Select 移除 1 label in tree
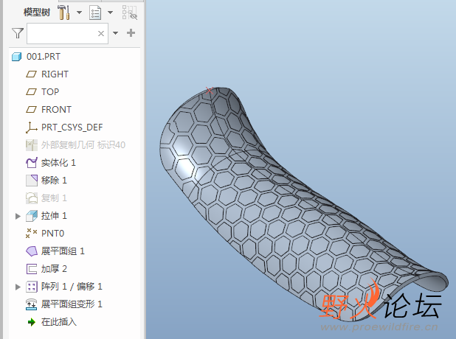The image size is (456, 339). click(x=54, y=181)
